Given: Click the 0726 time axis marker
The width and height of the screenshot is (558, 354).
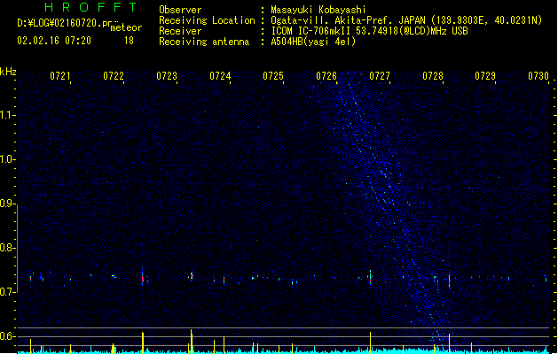Looking at the screenshot, I should click(326, 76).
